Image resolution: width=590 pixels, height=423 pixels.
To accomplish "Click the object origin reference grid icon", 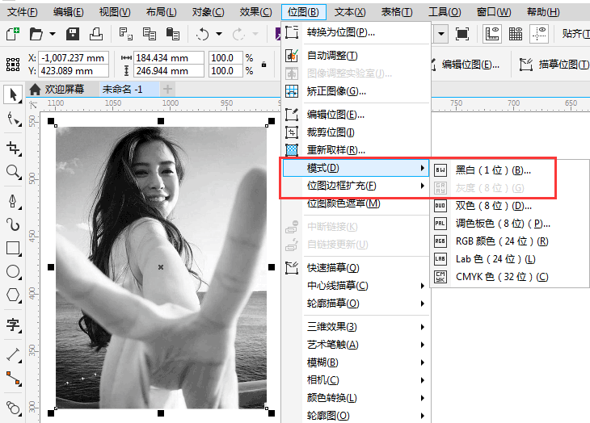I will coord(13,65).
